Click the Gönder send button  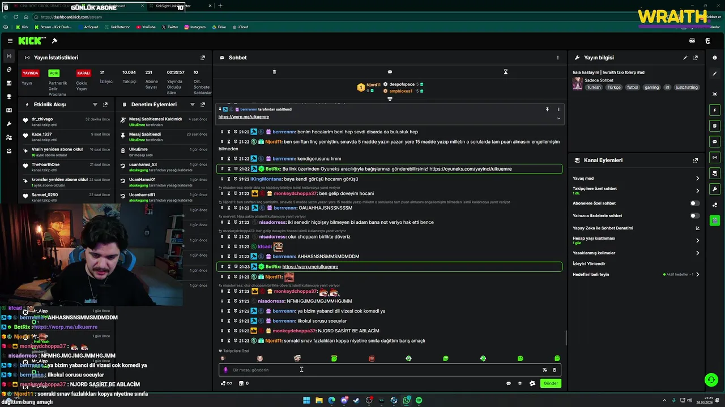coord(551,383)
